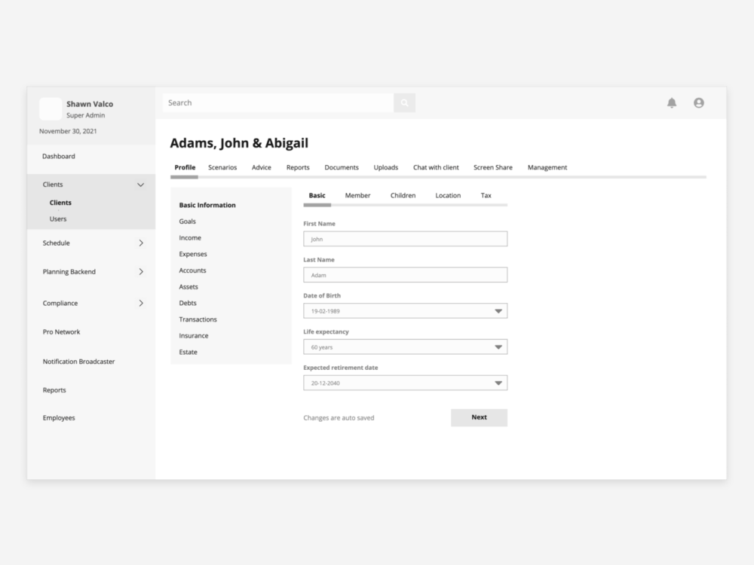This screenshot has height=565, width=754.
Task: Open the Life expectancy dropdown
Action: [406, 347]
